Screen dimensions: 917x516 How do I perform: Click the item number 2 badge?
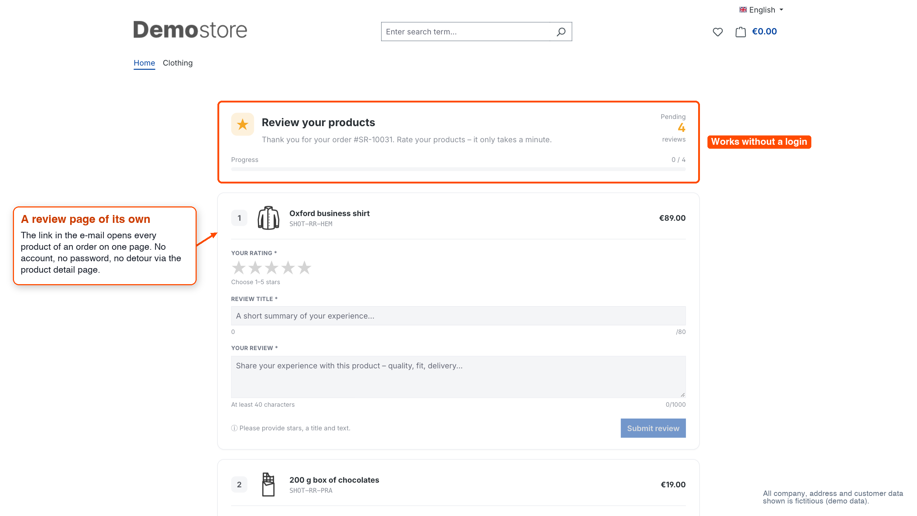[x=239, y=484]
